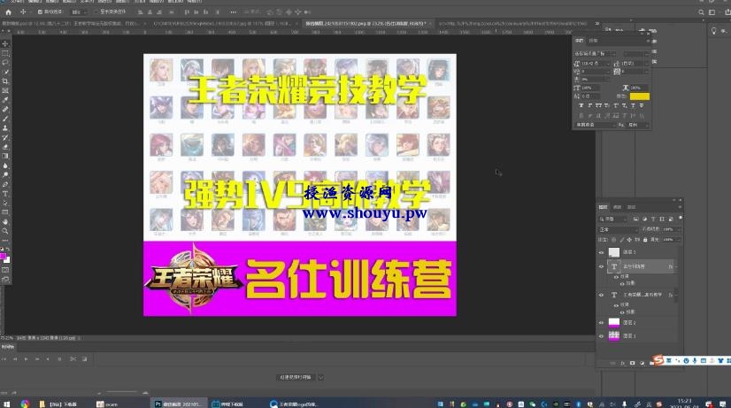
Task: Collapse effects of selected text layer
Action: (676, 266)
